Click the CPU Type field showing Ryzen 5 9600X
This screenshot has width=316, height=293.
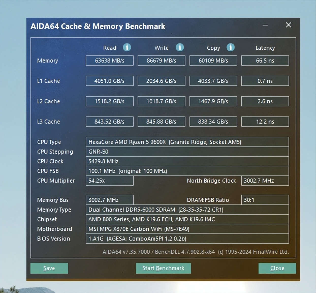click(187, 142)
